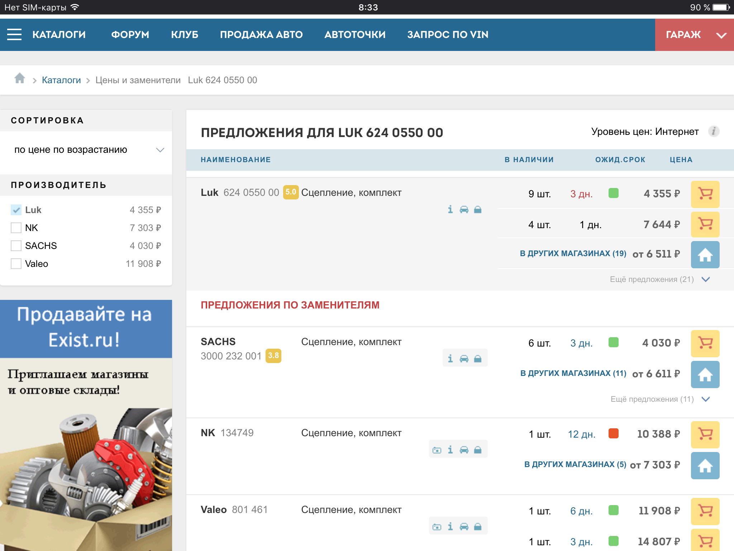
Task: Click the Каталоги breadcrumb link
Action: [x=61, y=80]
